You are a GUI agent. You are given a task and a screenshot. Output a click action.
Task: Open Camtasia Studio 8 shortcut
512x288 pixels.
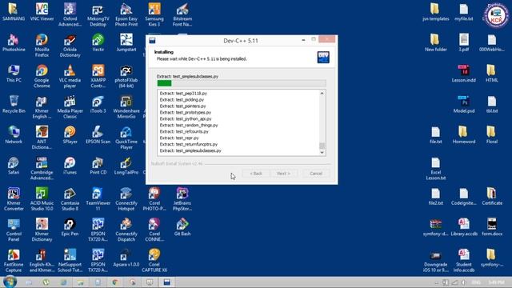click(x=70, y=199)
